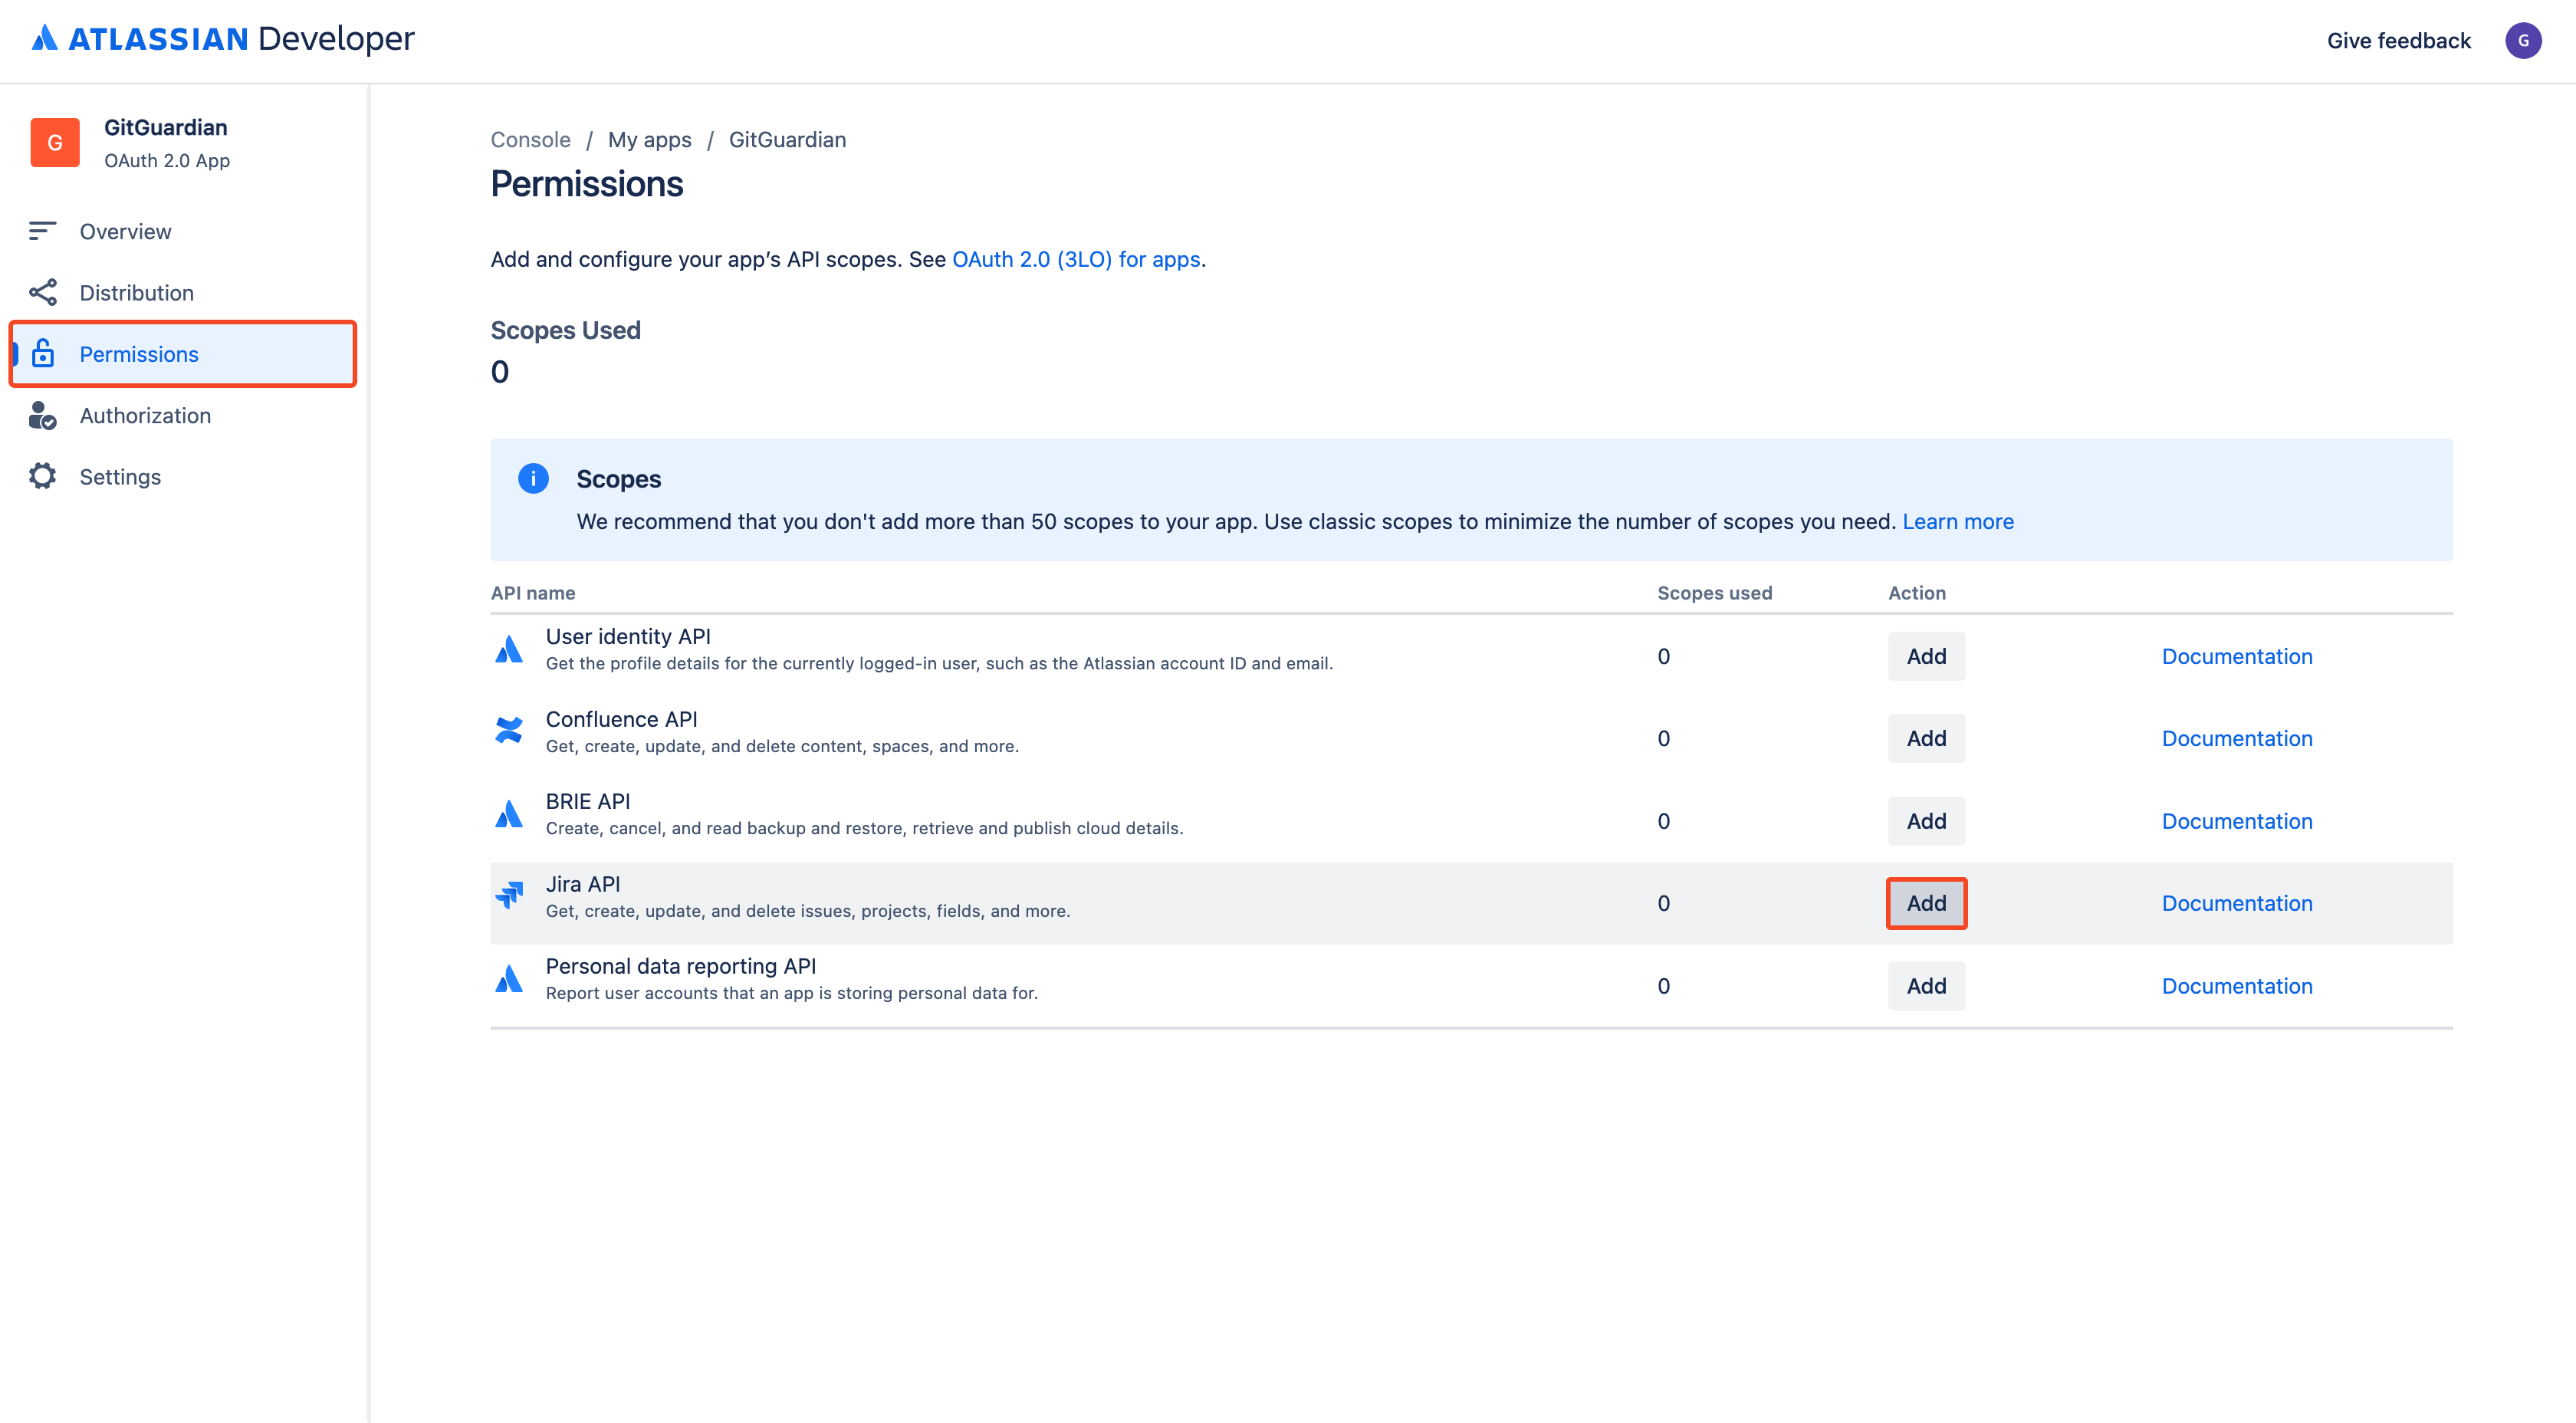
Task: Click the Permissions page heading
Action: click(x=587, y=184)
